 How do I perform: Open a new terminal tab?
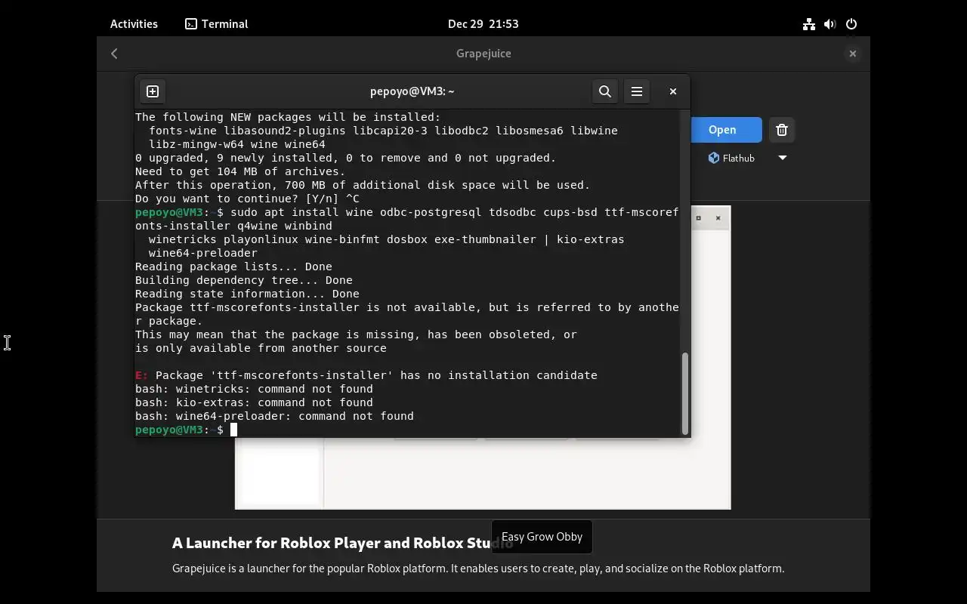coord(153,91)
